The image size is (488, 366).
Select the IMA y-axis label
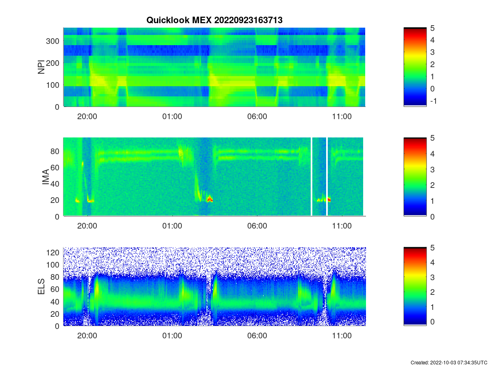click(46, 177)
